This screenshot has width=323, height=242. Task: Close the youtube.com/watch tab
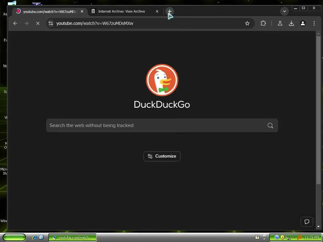(82, 11)
